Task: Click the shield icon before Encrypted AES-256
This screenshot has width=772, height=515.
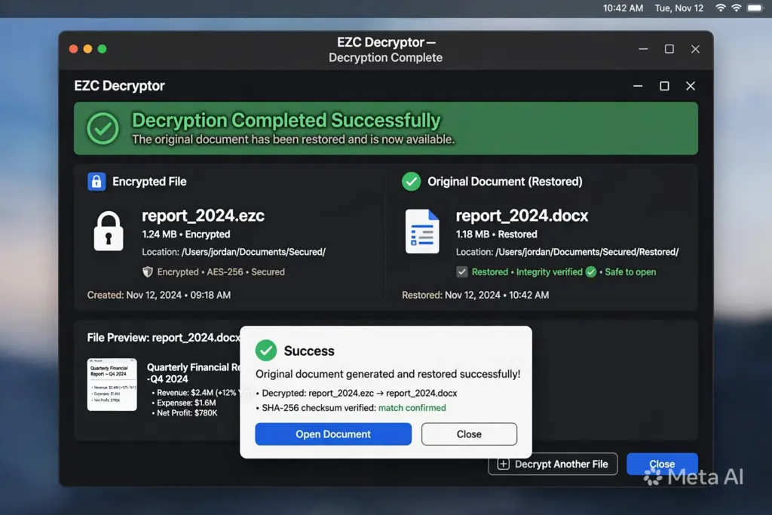Action: coord(147,271)
